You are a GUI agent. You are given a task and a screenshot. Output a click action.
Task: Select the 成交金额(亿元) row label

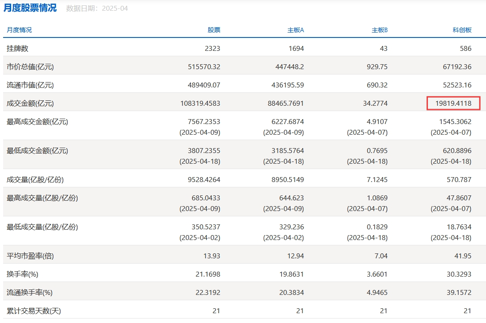click(30, 103)
